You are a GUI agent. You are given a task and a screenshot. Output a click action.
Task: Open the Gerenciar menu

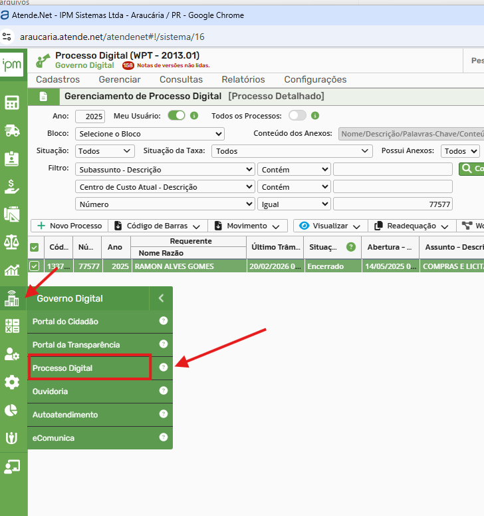point(120,79)
